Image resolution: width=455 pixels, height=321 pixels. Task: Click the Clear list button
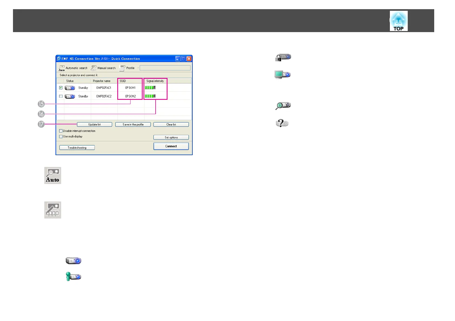(x=171, y=124)
